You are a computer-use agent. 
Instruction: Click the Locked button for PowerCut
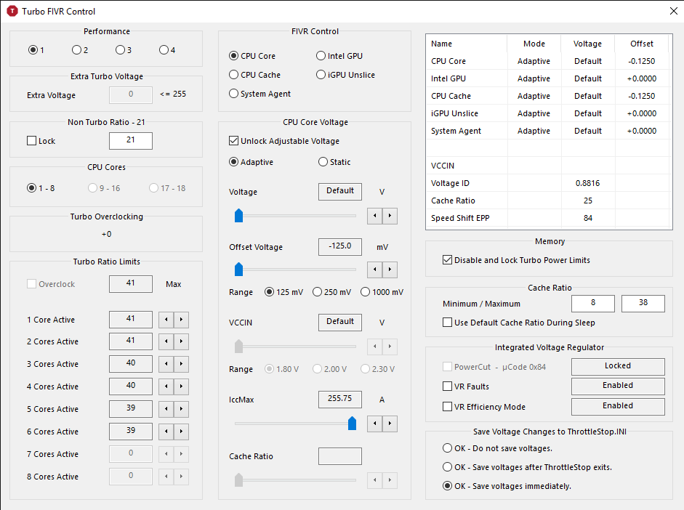point(618,367)
